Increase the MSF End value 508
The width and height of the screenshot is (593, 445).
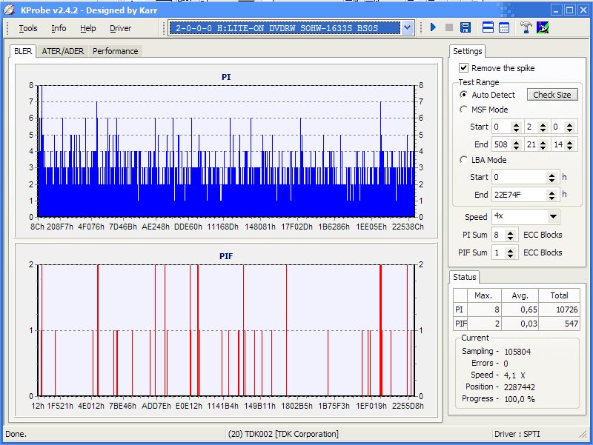pos(516,142)
